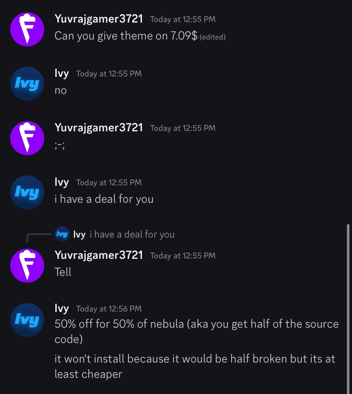Click the Ivy username in the reply preview
Viewport: 352px width, 394px height.
click(79, 234)
